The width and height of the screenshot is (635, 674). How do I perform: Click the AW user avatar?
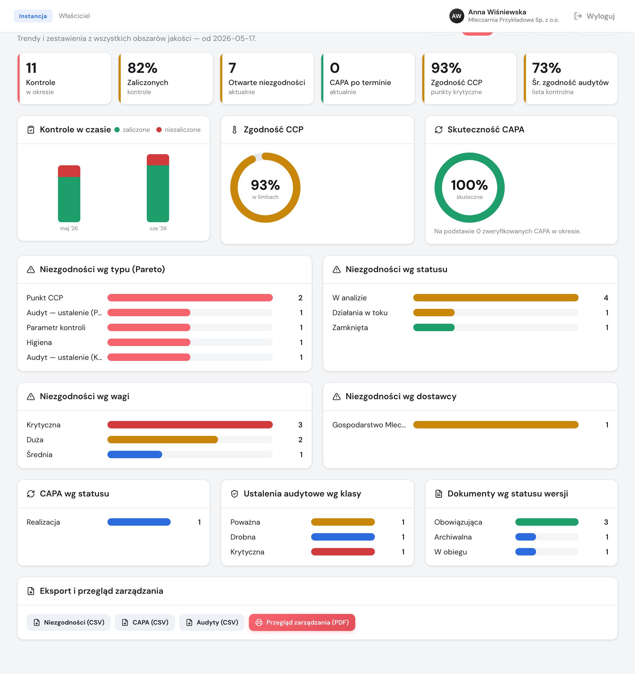click(456, 16)
